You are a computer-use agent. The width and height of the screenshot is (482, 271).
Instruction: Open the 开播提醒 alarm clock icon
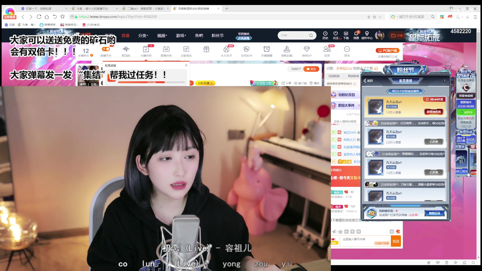tap(266, 49)
